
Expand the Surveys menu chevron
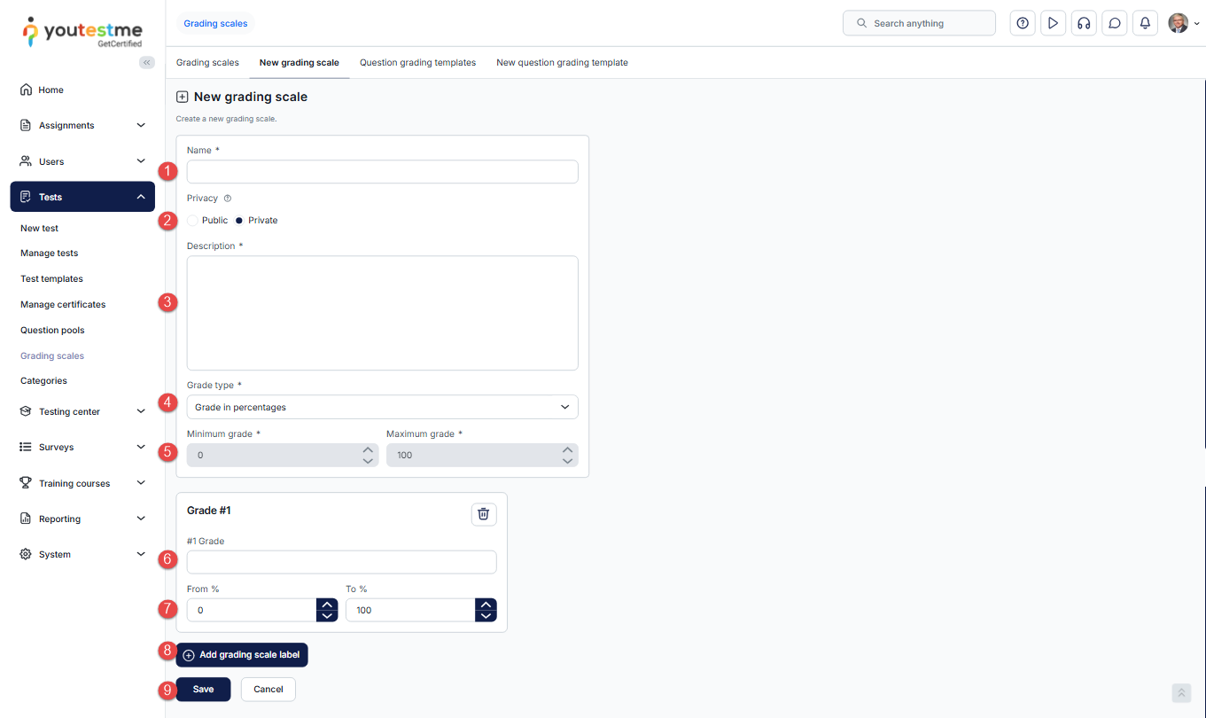[141, 447]
